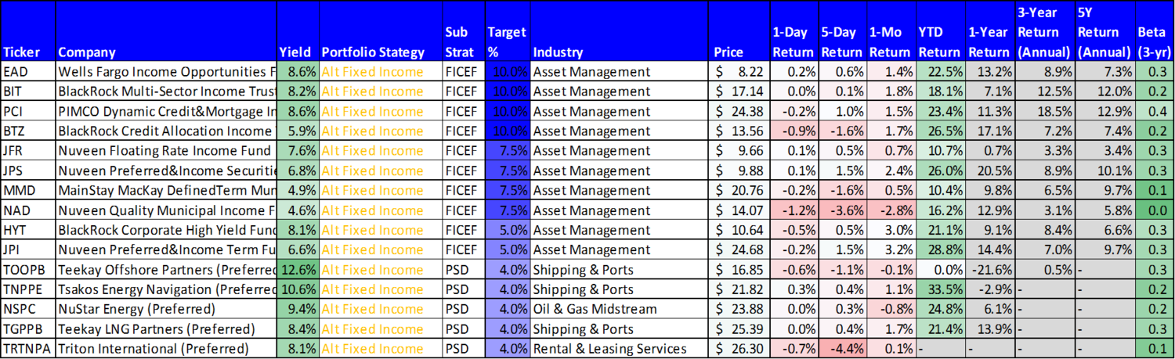Screen dimensions: 1175x359
Task: Select the 3-Year Return (Annual) header
Action: [x=1045, y=32]
